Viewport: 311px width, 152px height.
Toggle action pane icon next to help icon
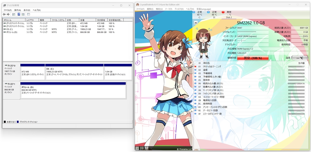pos(23,15)
